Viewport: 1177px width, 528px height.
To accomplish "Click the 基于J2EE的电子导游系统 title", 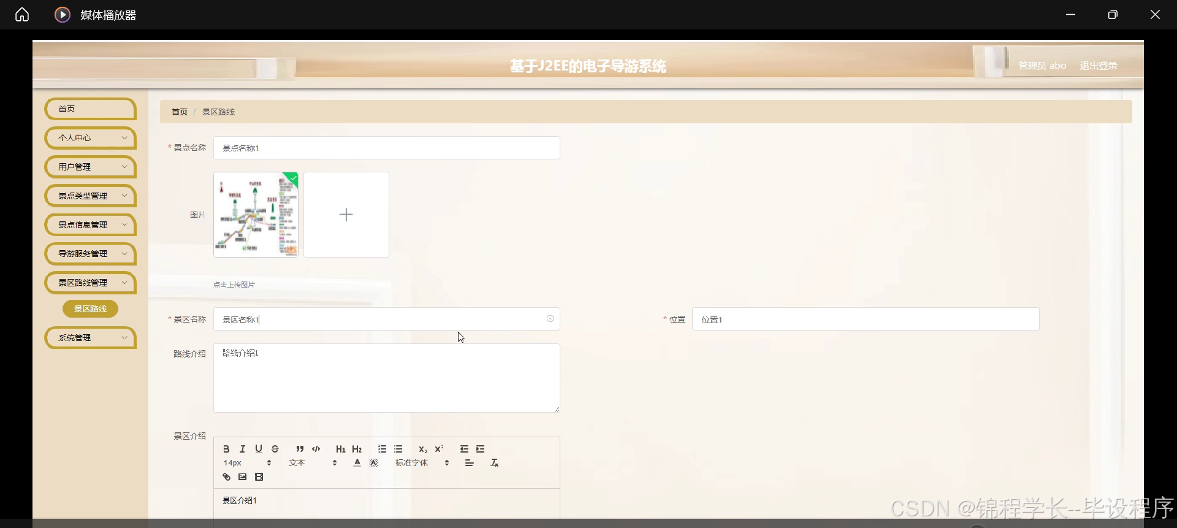I will click(x=588, y=66).
